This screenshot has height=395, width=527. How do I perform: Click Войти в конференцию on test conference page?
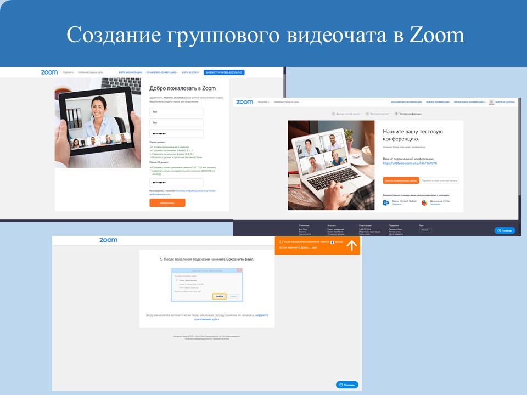pos(438,102)
